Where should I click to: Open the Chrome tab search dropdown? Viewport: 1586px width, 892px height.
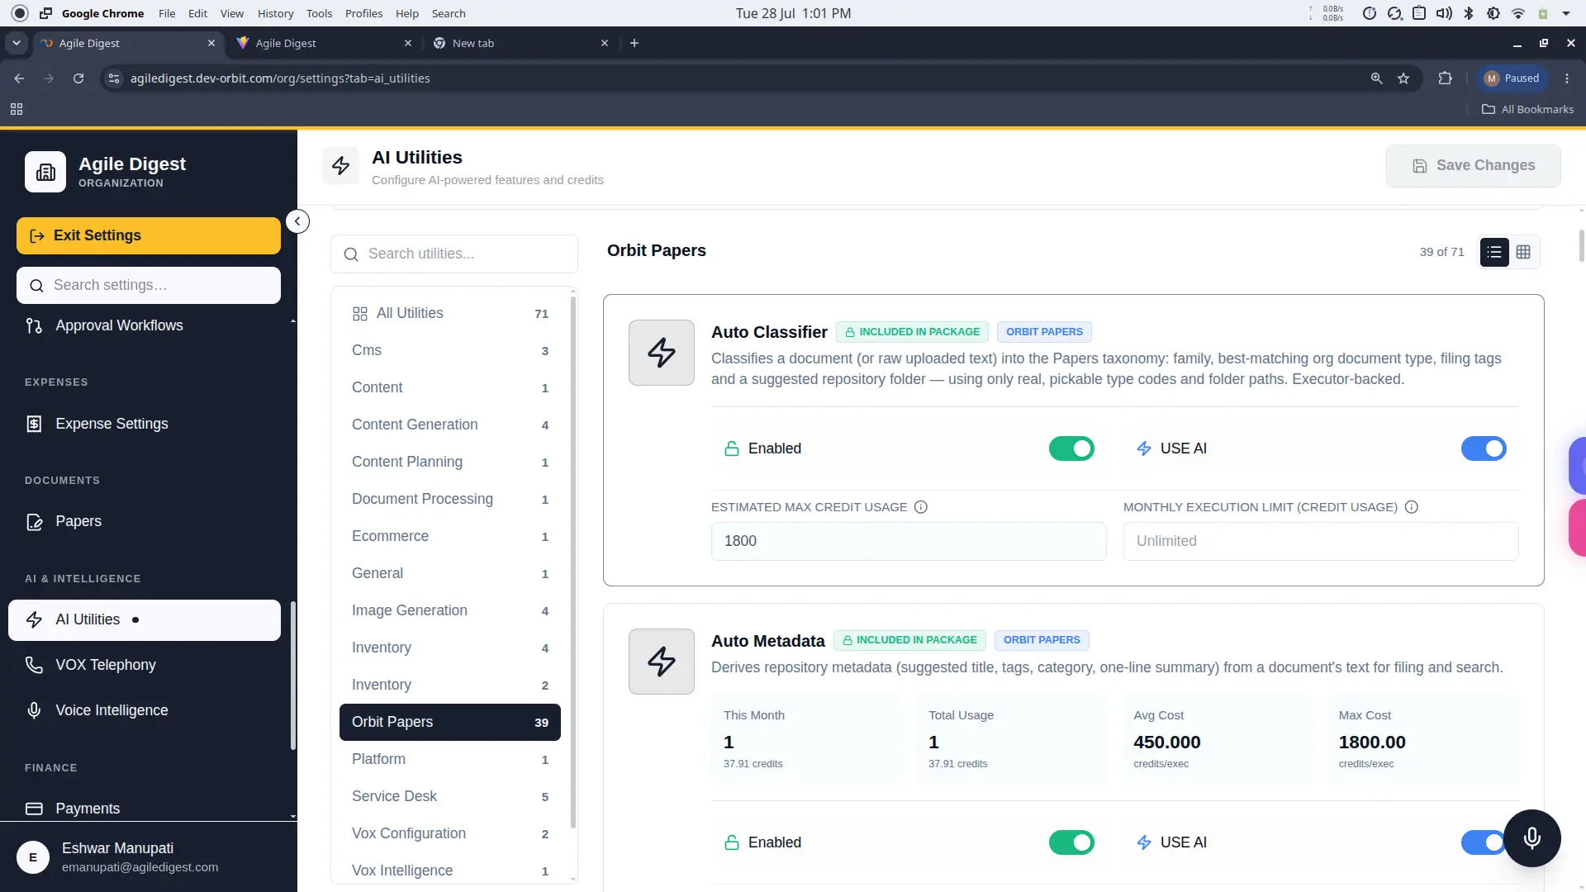[17, 43]
